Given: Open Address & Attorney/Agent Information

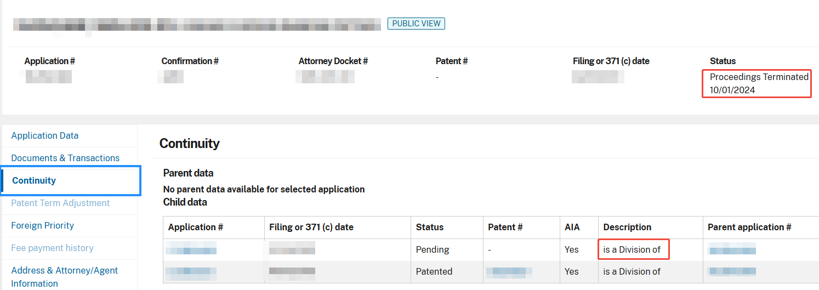Looking at the screenshot, I should [64, 277].
